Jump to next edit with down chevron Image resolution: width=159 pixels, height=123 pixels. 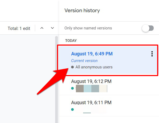coord(52,28)
